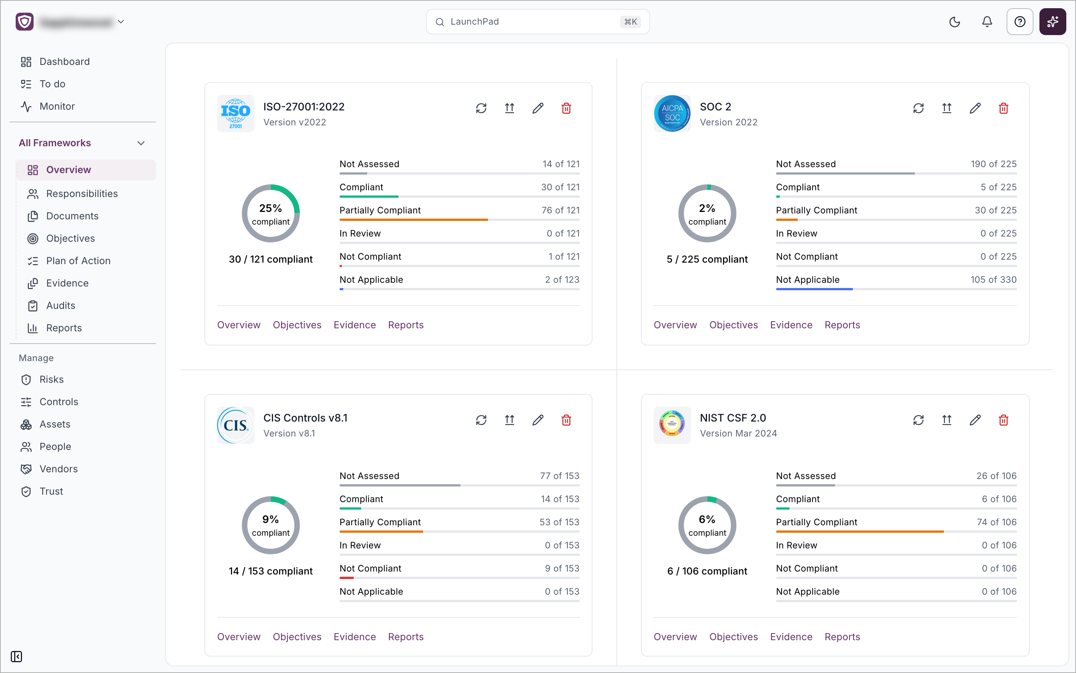The height and width of the screenshot is (673, 1076).
Task: Open the AI sparkle assistant button
Action: pos(1052,22)
